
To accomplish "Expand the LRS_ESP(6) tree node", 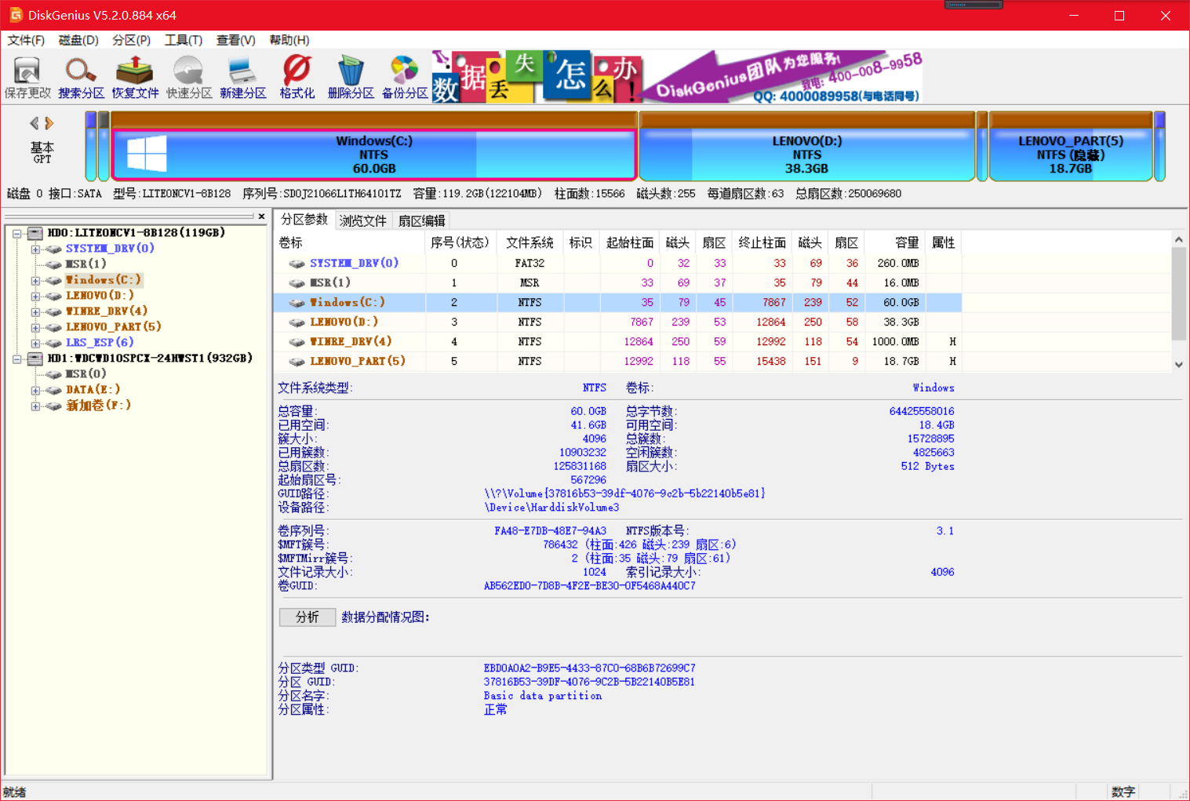I will pos(35,343).
